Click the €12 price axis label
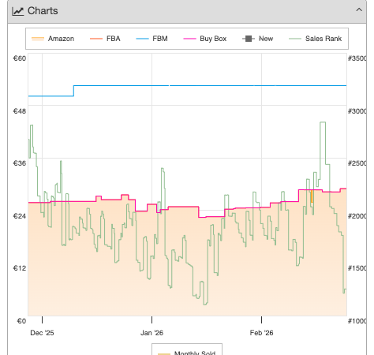374x355 pixels. click(20, 268)
